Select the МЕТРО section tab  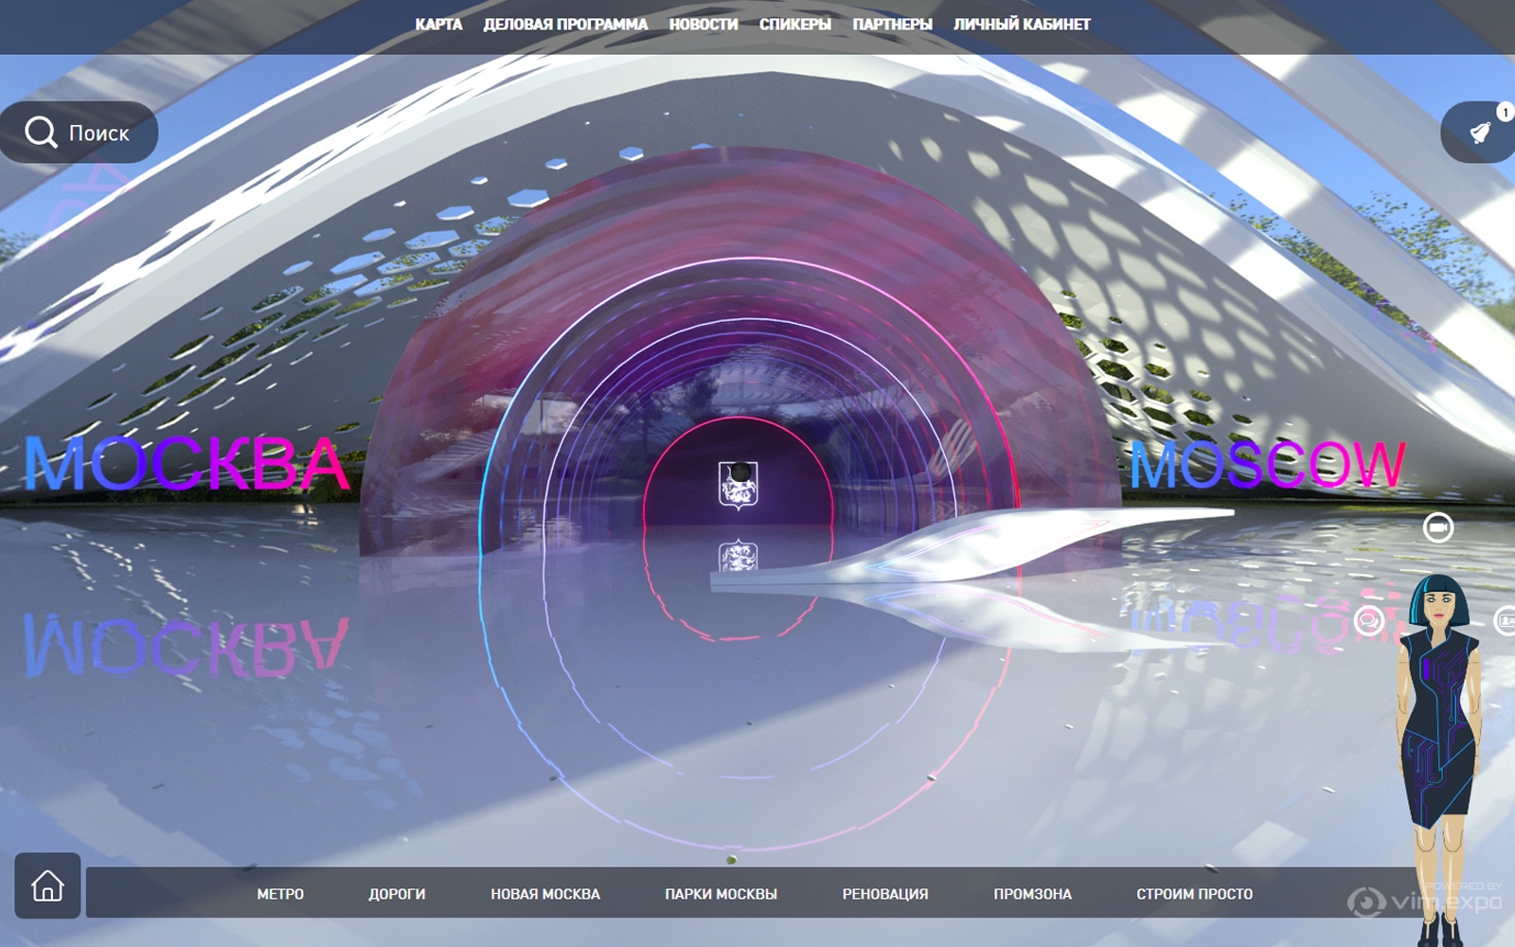click(x=280, y=894)
